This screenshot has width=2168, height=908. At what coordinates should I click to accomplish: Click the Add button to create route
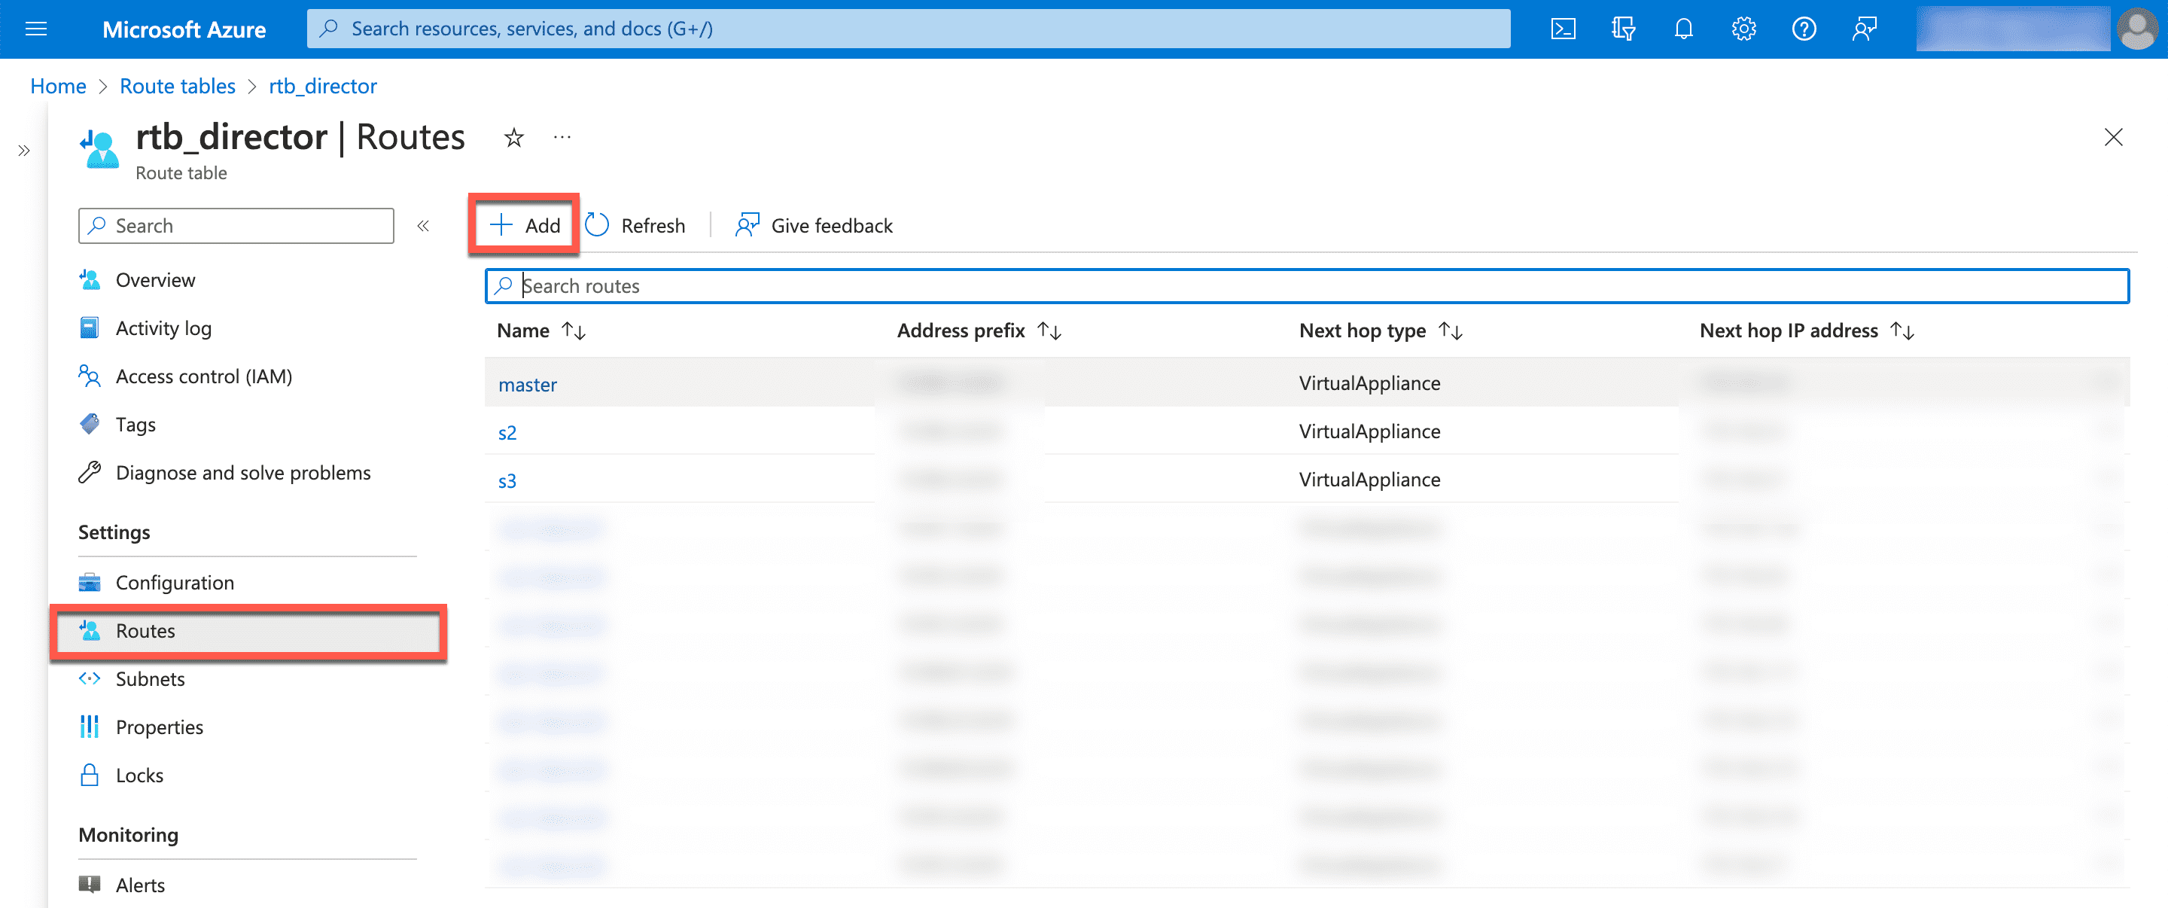tap(525, 224)
